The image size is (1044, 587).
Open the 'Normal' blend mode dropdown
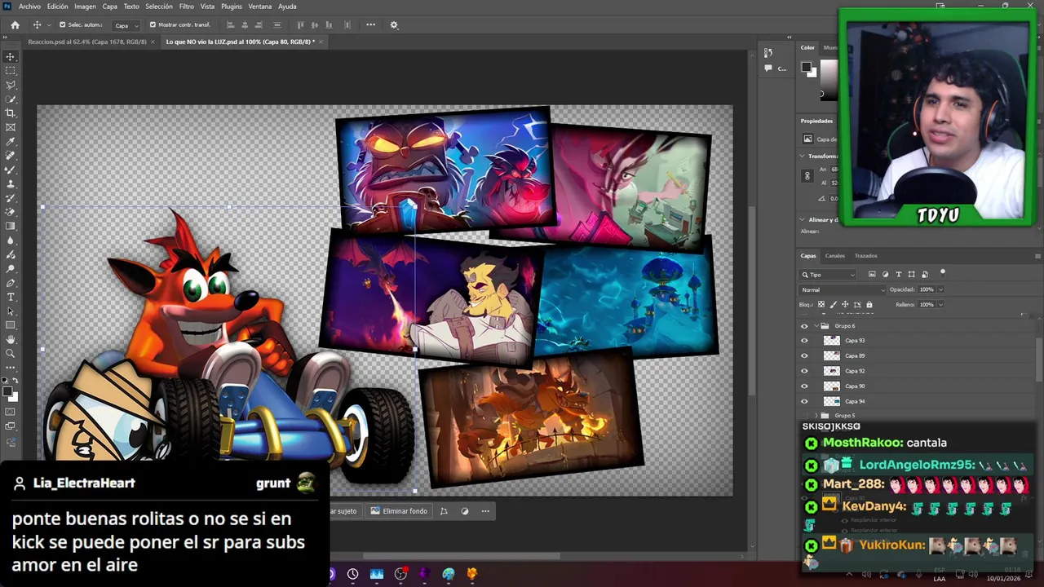tap(843, 290)
